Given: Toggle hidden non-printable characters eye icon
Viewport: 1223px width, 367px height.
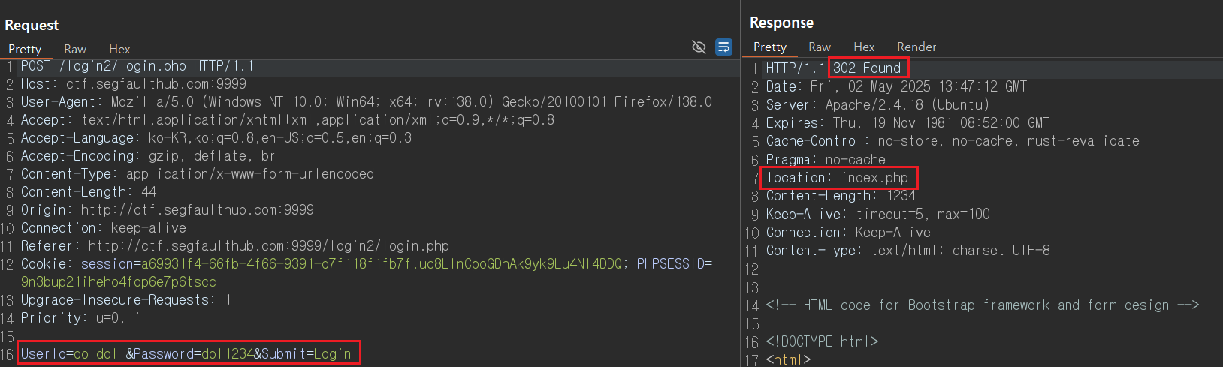Looking at the screenshot, I should (x=699, y=47).
